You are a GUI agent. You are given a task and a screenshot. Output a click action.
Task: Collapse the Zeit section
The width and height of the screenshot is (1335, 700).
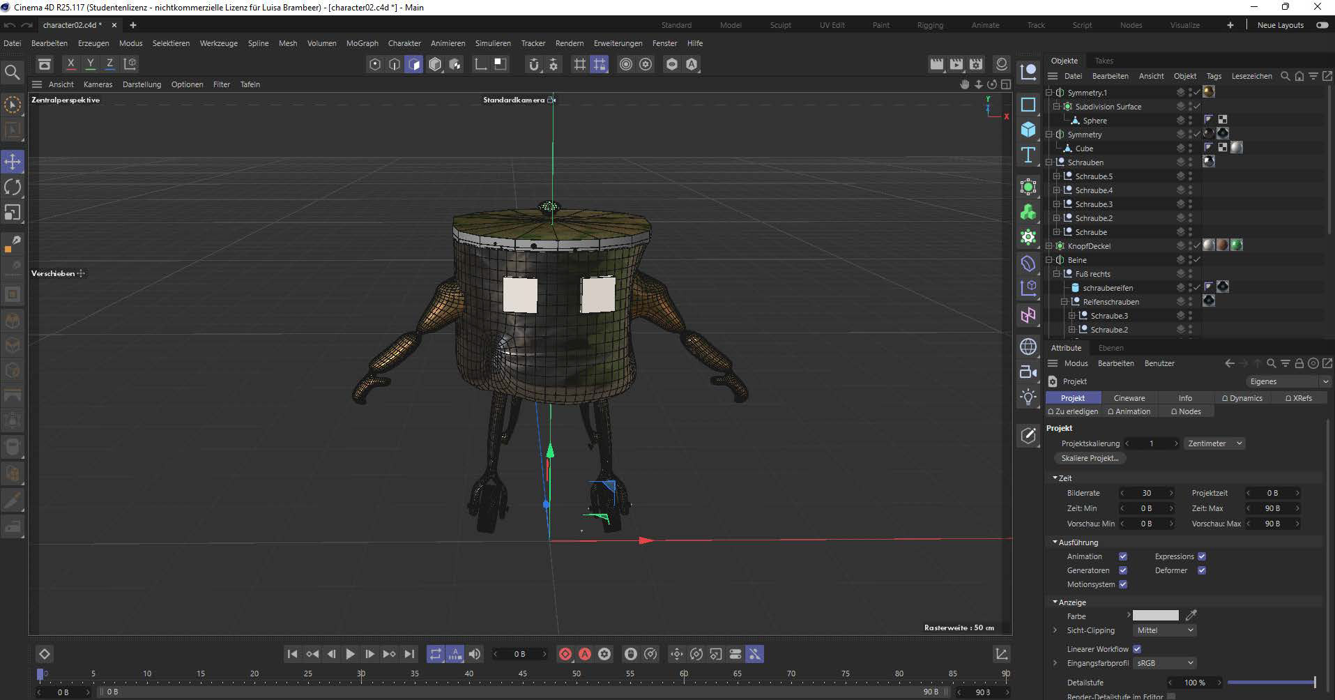click(1055, 478)
